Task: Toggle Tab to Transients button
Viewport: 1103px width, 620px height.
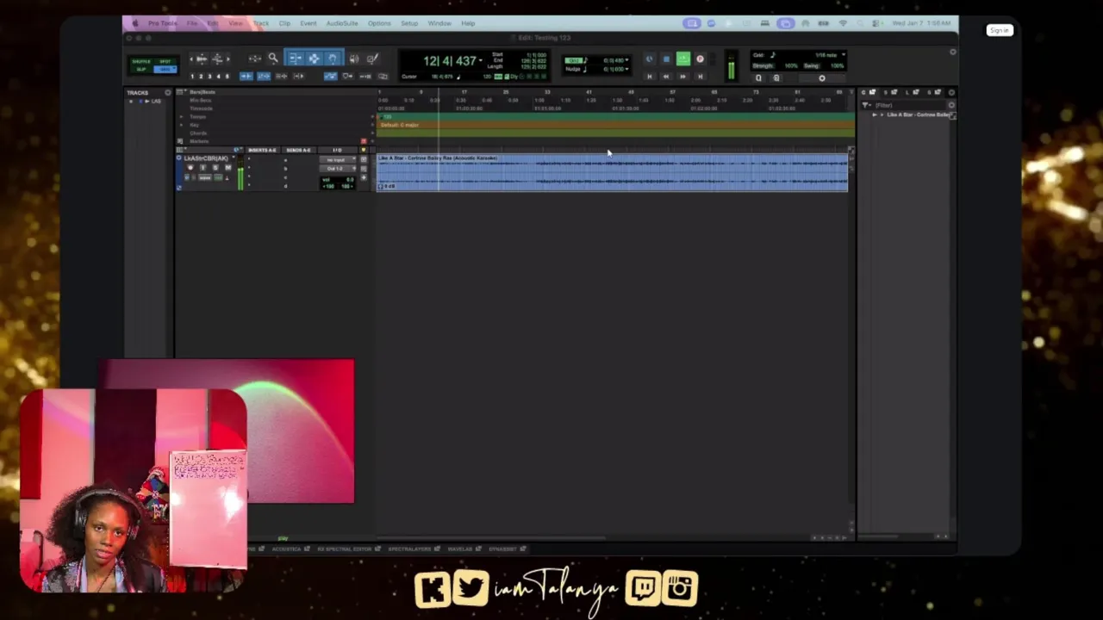Action: pos(246,76)
